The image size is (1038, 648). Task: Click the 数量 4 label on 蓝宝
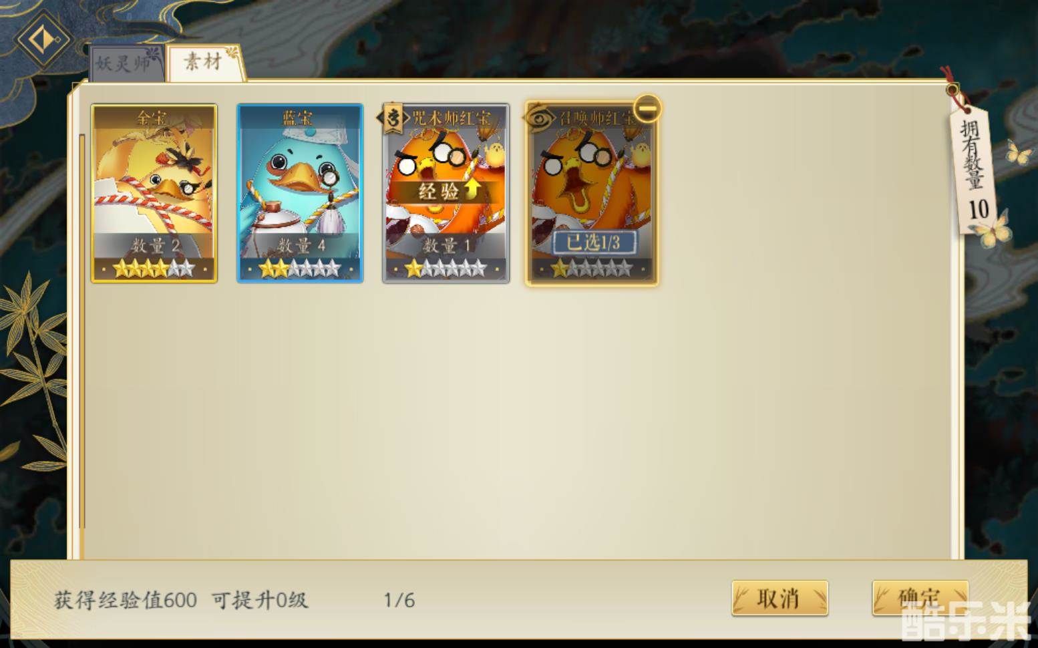(301, 245)
